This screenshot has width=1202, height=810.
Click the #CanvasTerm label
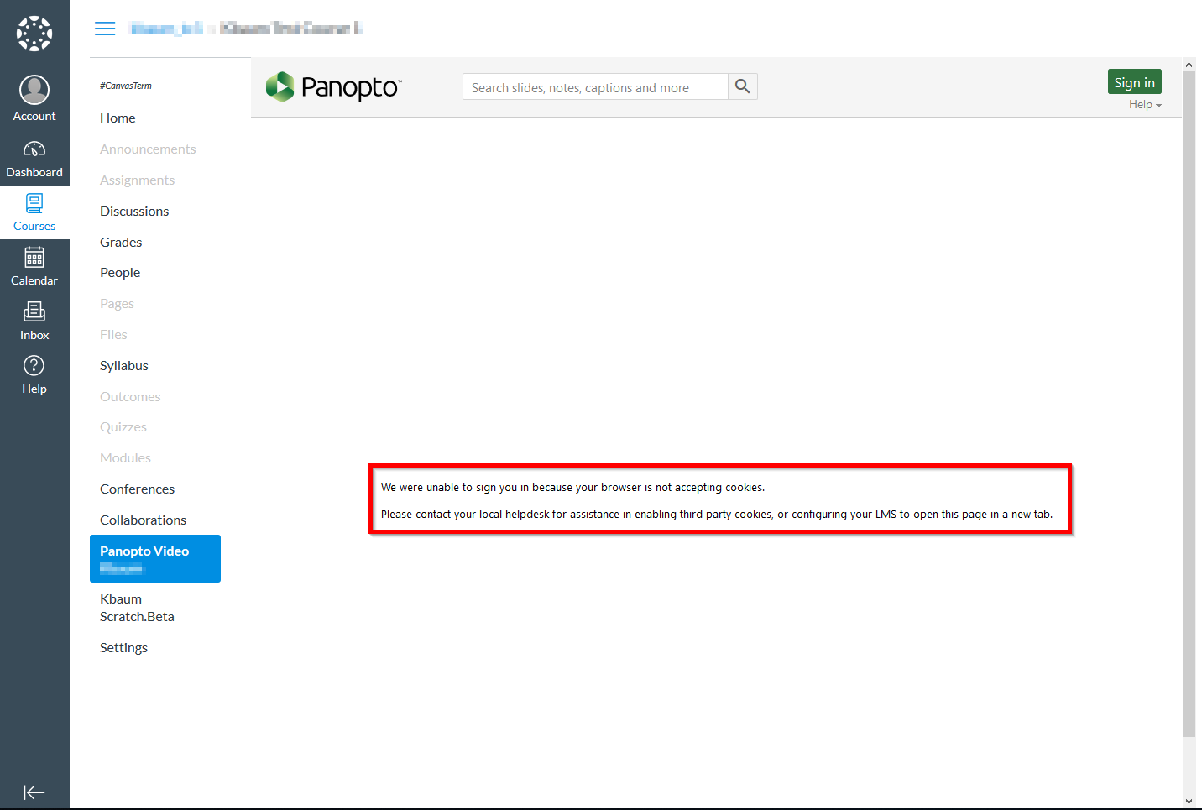click(x=126, y=86)
